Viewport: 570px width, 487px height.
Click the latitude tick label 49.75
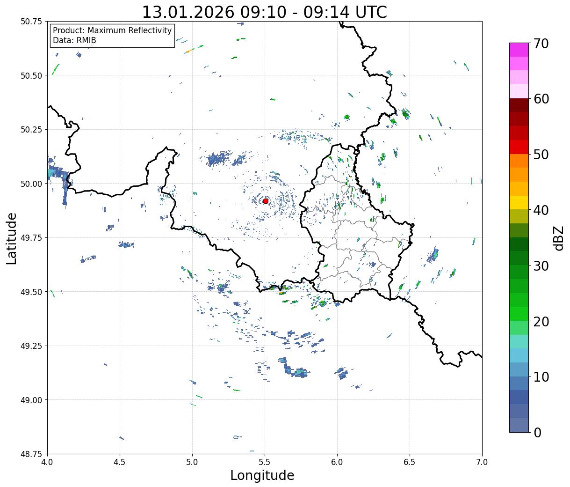[32, 238]
